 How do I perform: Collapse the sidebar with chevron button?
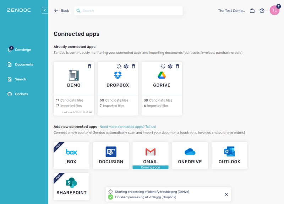45,10
